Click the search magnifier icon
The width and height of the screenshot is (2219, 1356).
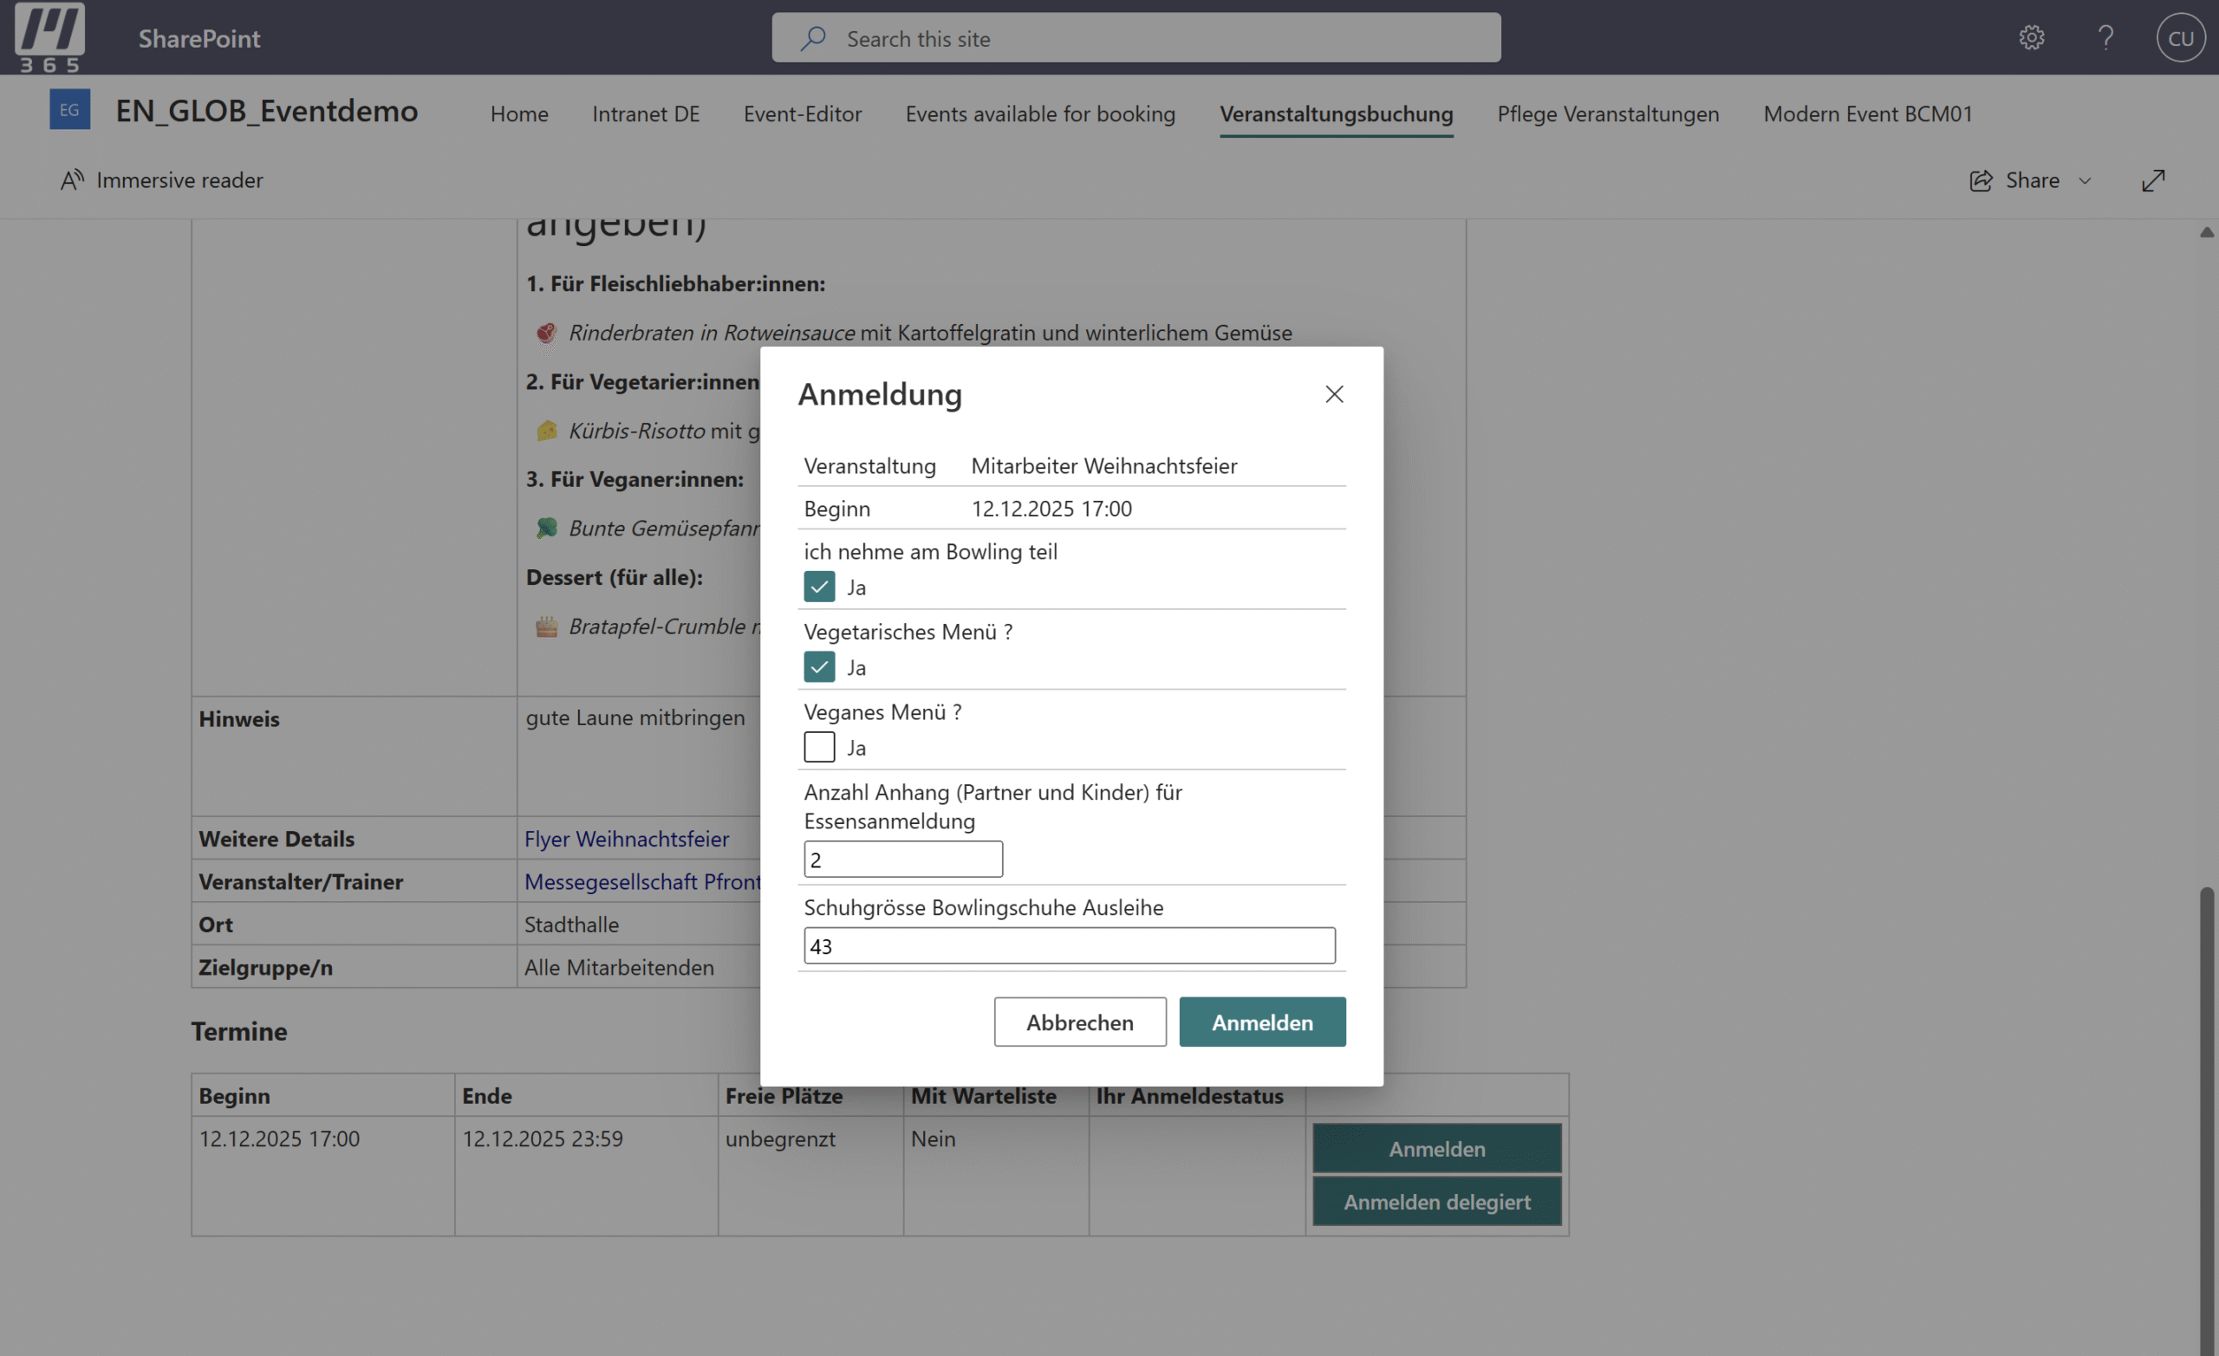[813, 38]
